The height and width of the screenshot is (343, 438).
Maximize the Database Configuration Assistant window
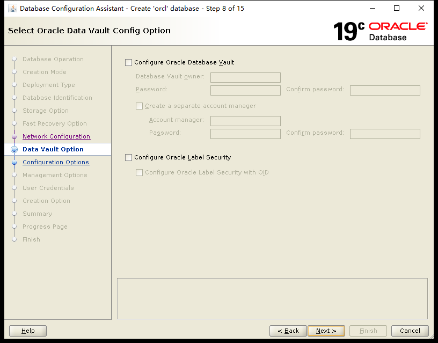(x=397, y=9)
